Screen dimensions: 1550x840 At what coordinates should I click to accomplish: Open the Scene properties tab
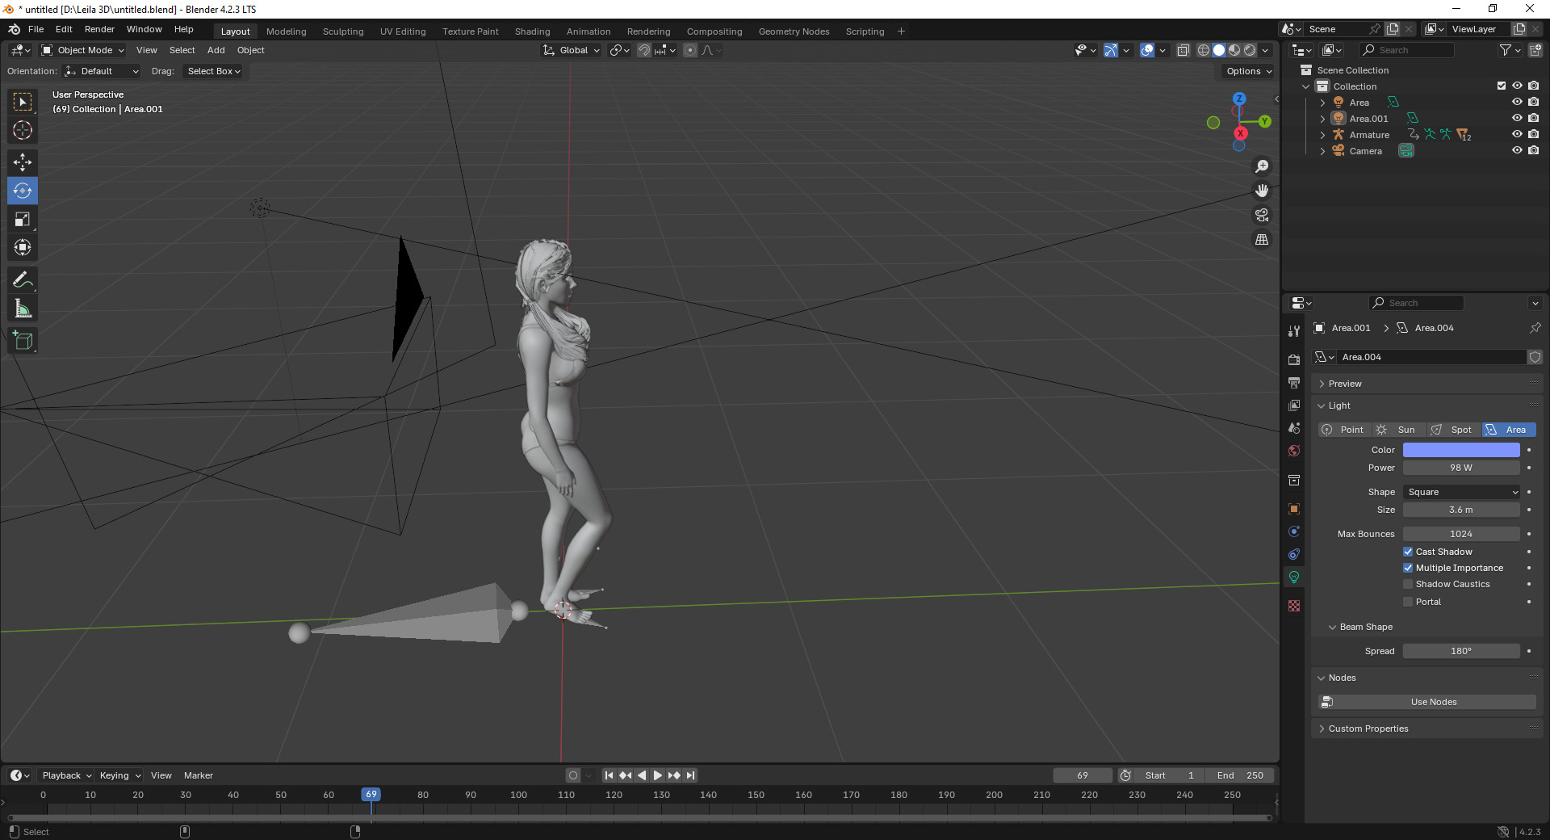point(1294,427)
